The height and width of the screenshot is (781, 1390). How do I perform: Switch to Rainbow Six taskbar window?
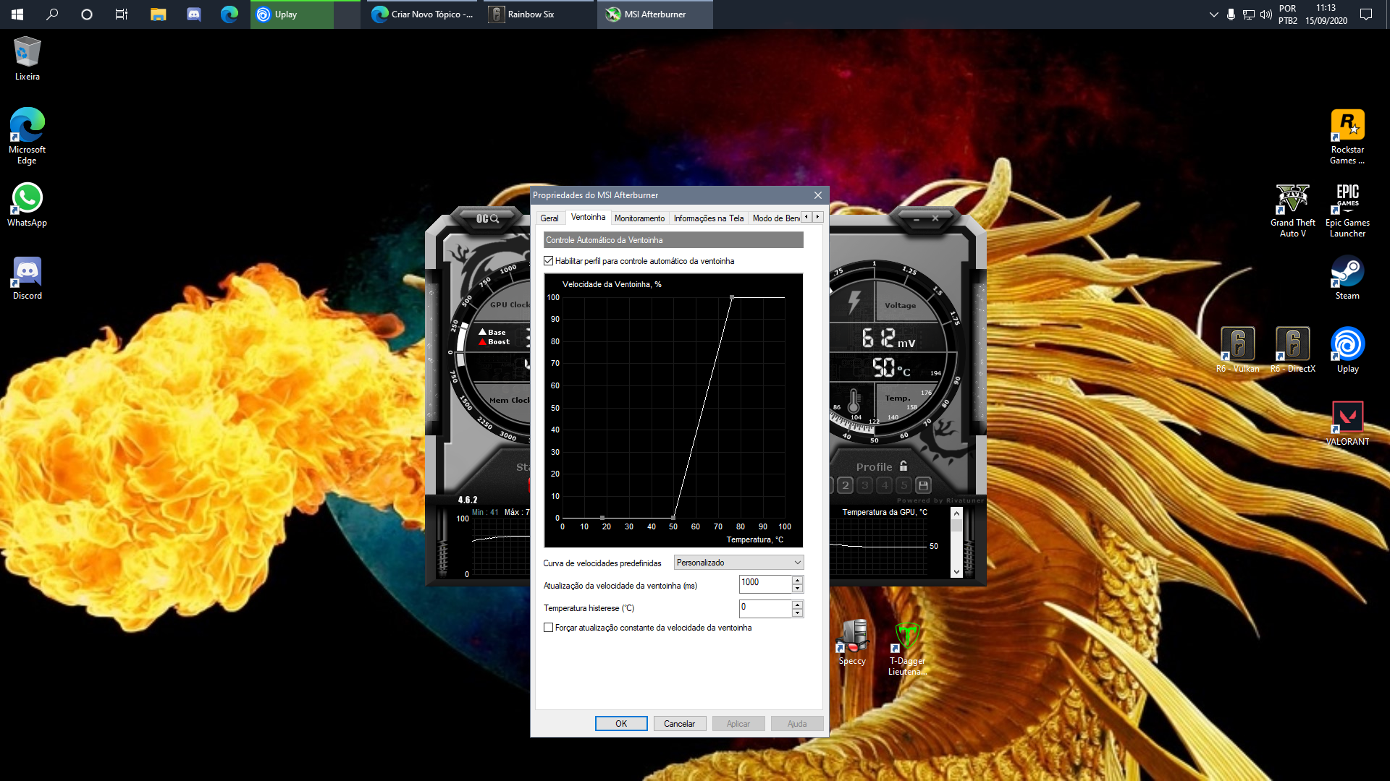point(537,14)
